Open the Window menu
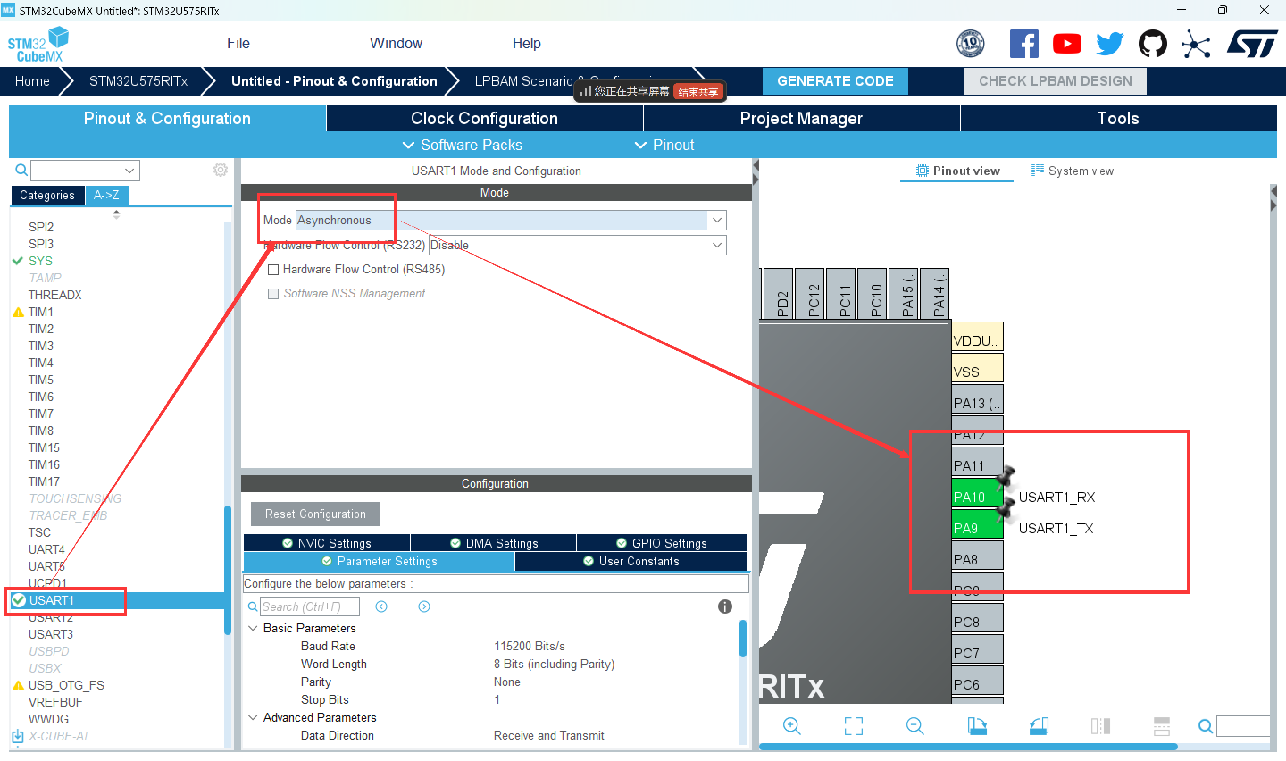1286x761 pixels. (396, 43)
